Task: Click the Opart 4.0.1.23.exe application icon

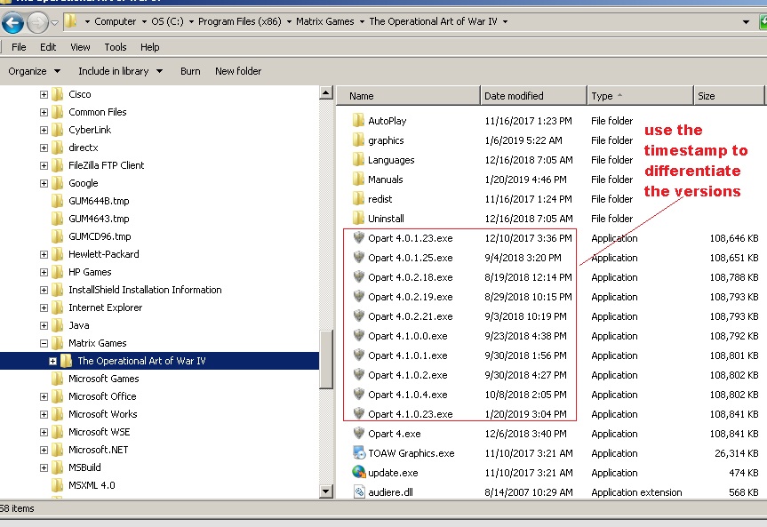Action: click(x=359, y=238)
